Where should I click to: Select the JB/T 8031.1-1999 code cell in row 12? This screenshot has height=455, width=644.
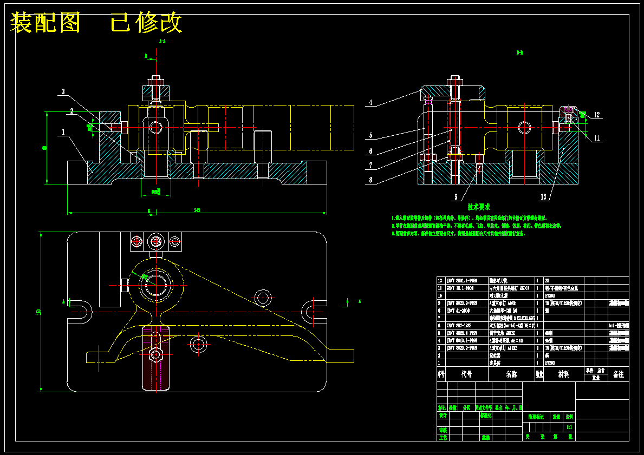click(x=466, y=281)
